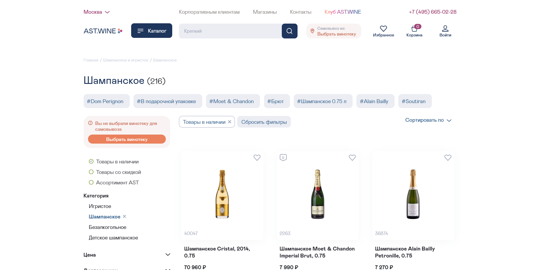
Task: Remove the Товары в наличии filter chip
Action: [x=230, y=122]
